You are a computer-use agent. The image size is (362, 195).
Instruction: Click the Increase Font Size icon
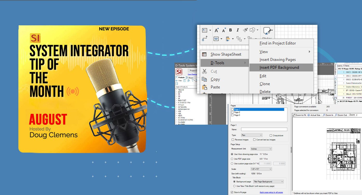(x=217, y=30)
